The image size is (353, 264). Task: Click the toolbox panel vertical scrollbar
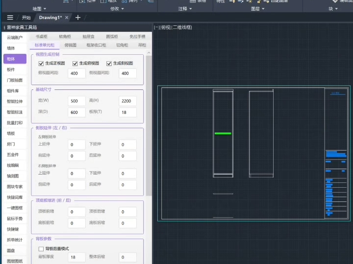click(x=149, y=126)
